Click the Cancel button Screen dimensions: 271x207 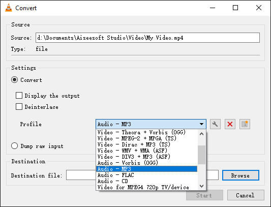coord(246,195)
